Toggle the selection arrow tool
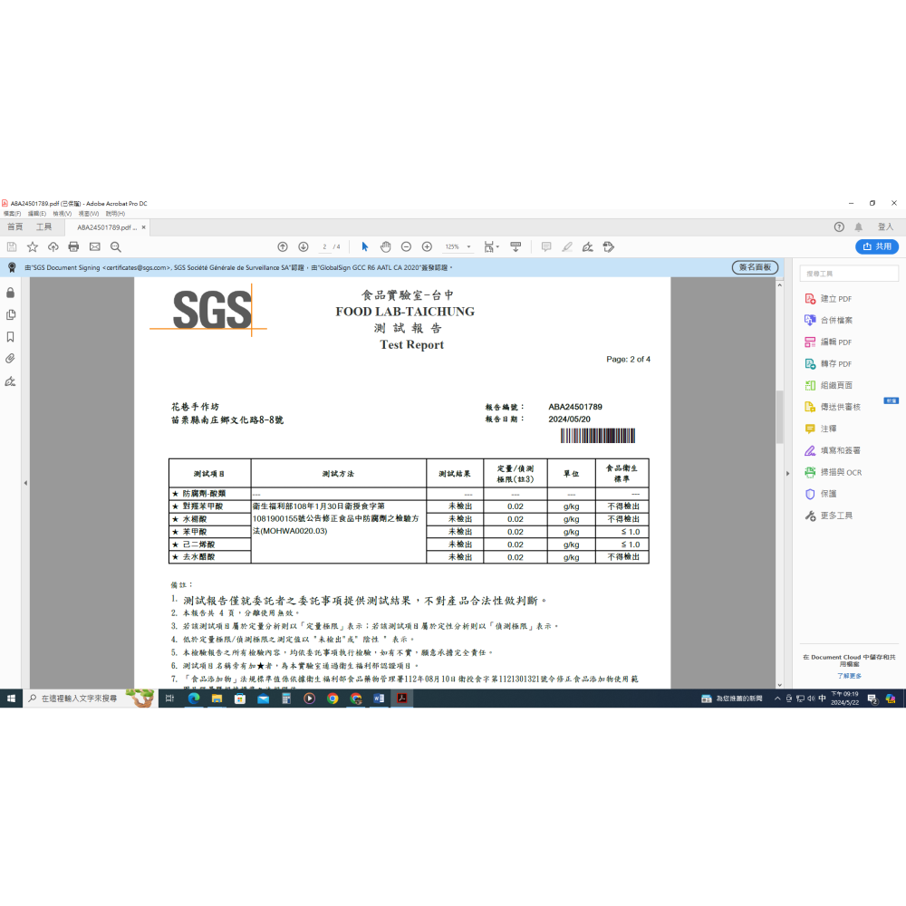Image resolution: width=906 pixels, height=906 pixels. point(365,246)
